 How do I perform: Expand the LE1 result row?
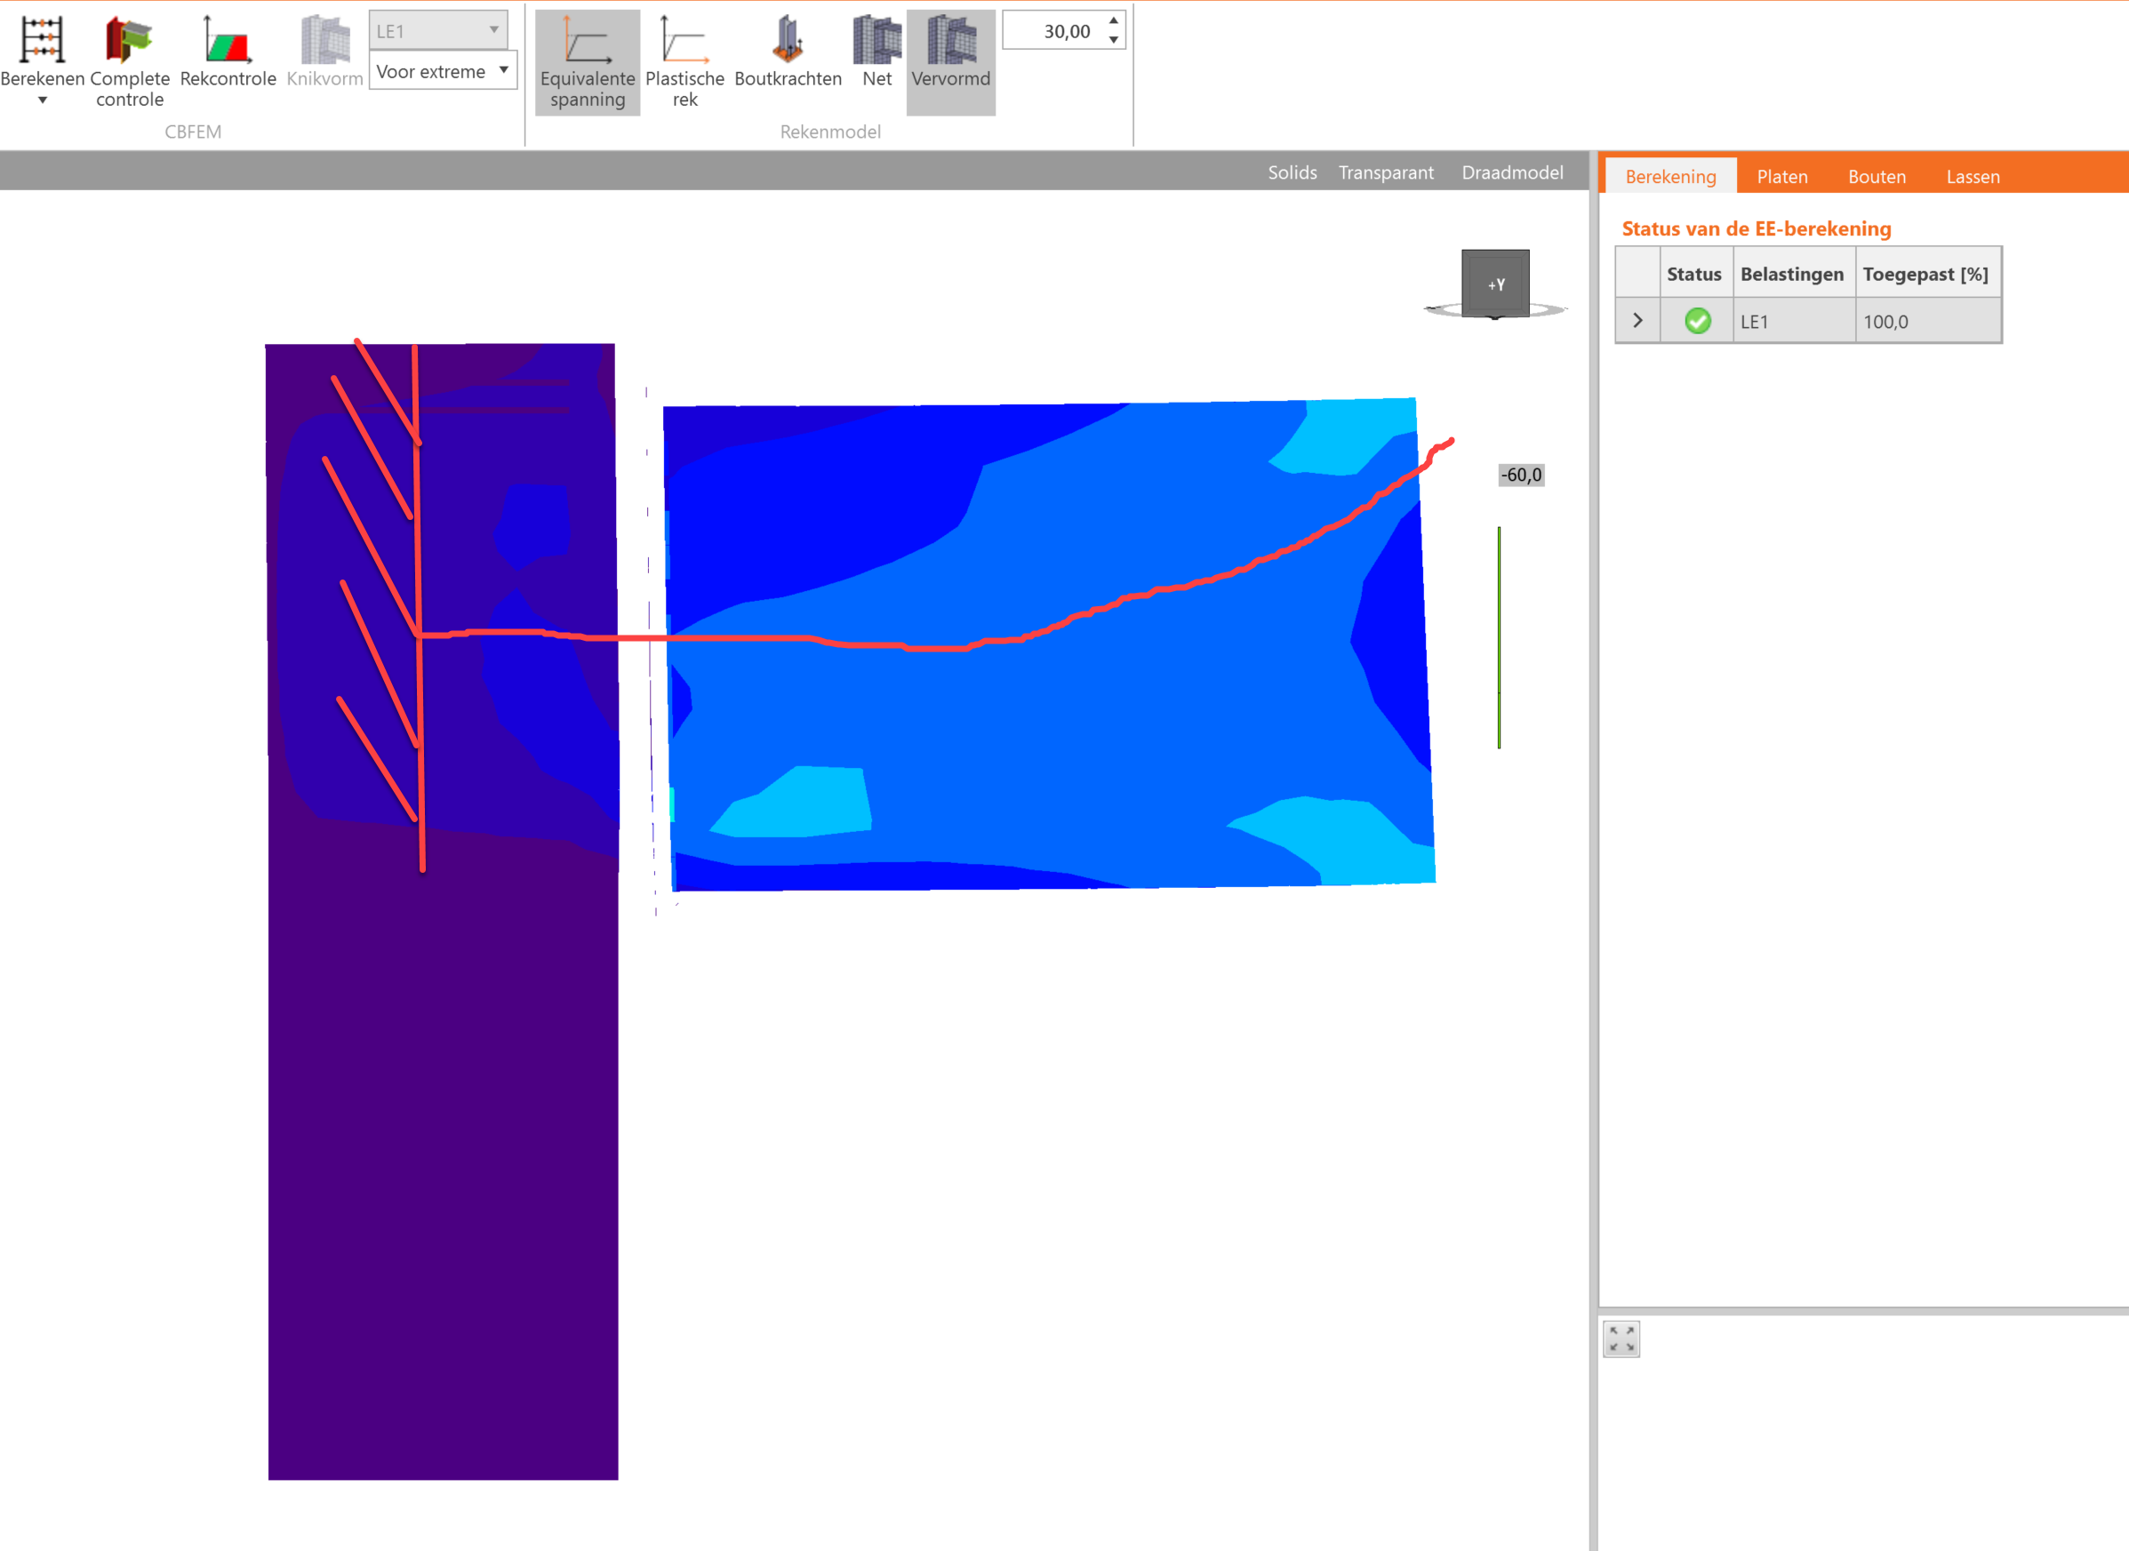pyautogui.click(x=1638, y=321)
